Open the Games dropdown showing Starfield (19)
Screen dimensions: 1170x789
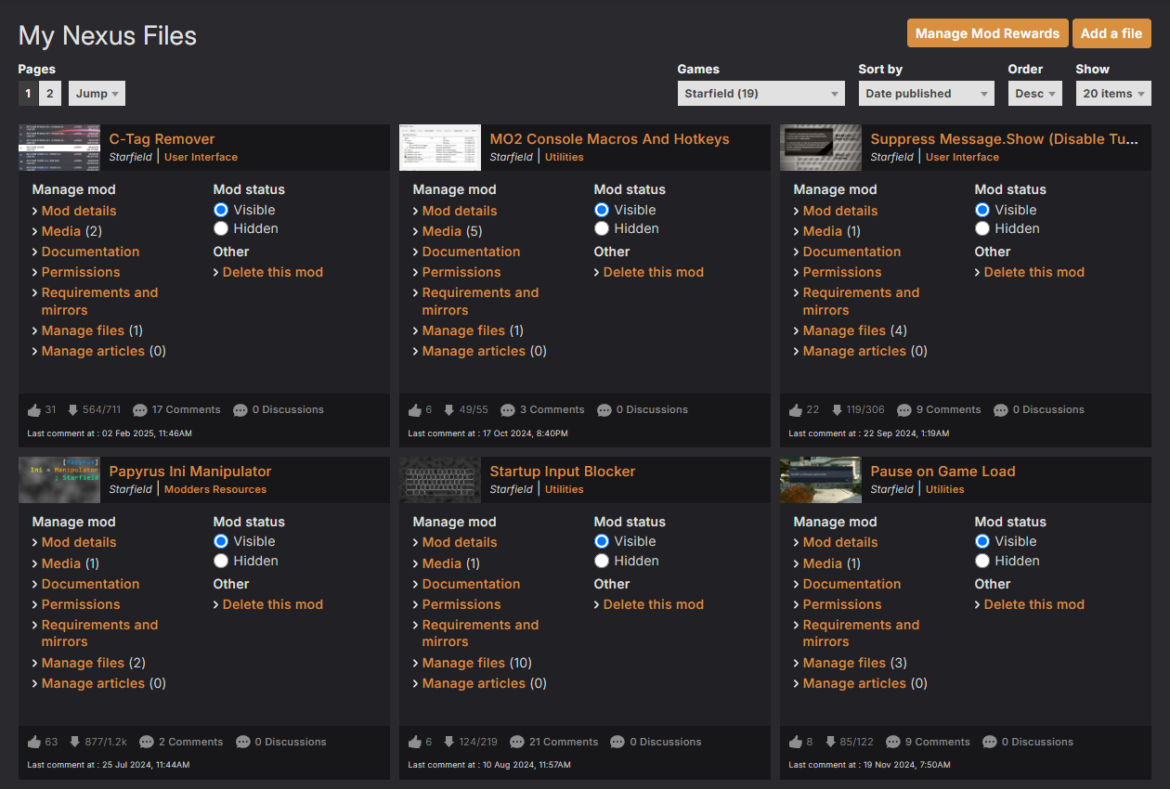tap(760, 94)
